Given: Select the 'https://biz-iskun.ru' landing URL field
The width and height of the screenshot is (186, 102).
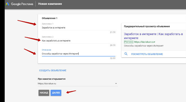Looking at the screenshot, I should point(78,84).
